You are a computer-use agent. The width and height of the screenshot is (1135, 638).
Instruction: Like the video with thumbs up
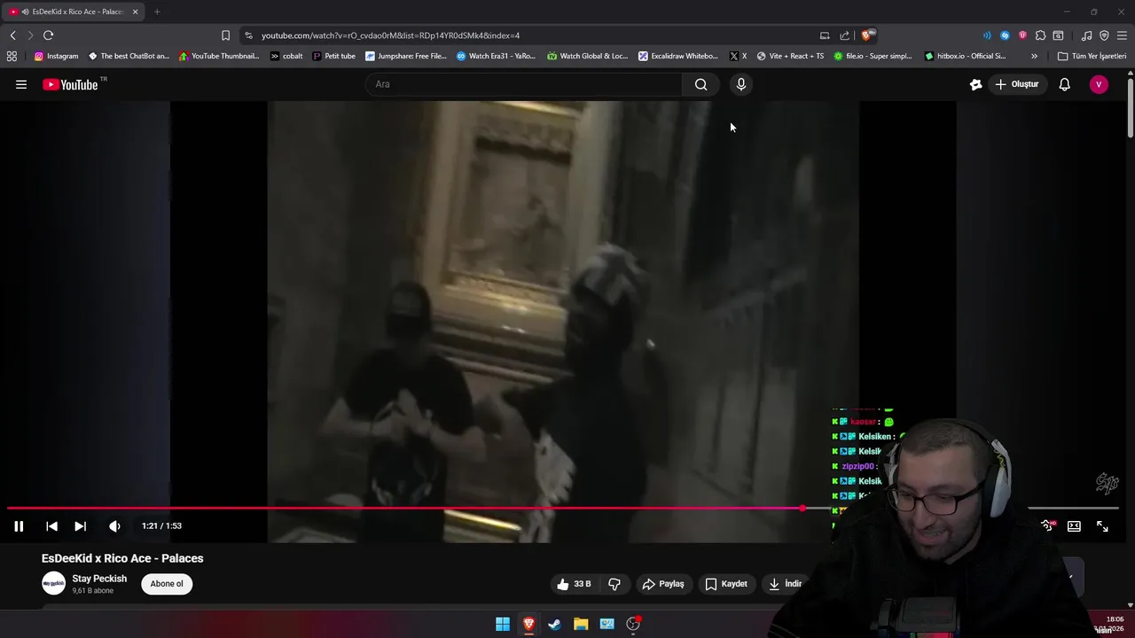click(x=574, y=584)
